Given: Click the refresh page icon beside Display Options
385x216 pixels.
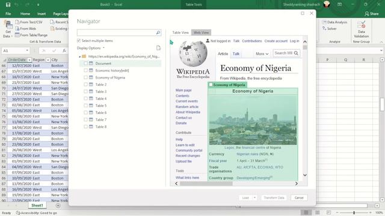Looking at the screenshot, I should pos(158,48).
